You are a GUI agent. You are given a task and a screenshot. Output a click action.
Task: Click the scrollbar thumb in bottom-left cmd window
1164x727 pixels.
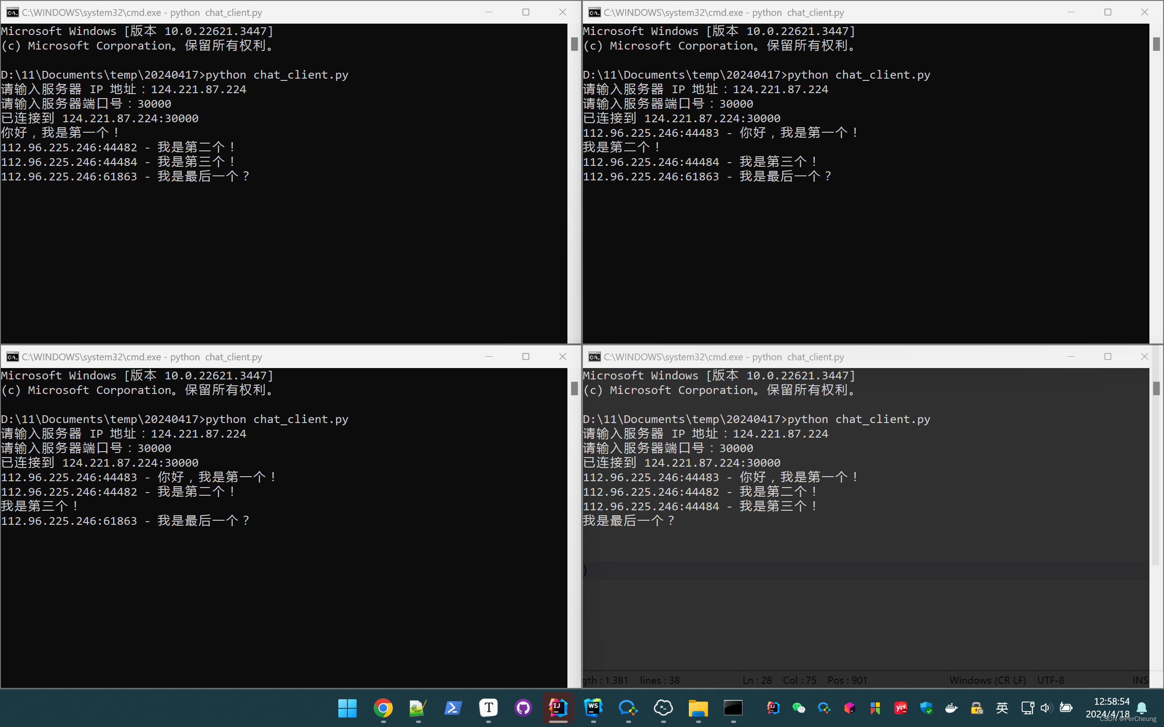click(x=574, y=388)
